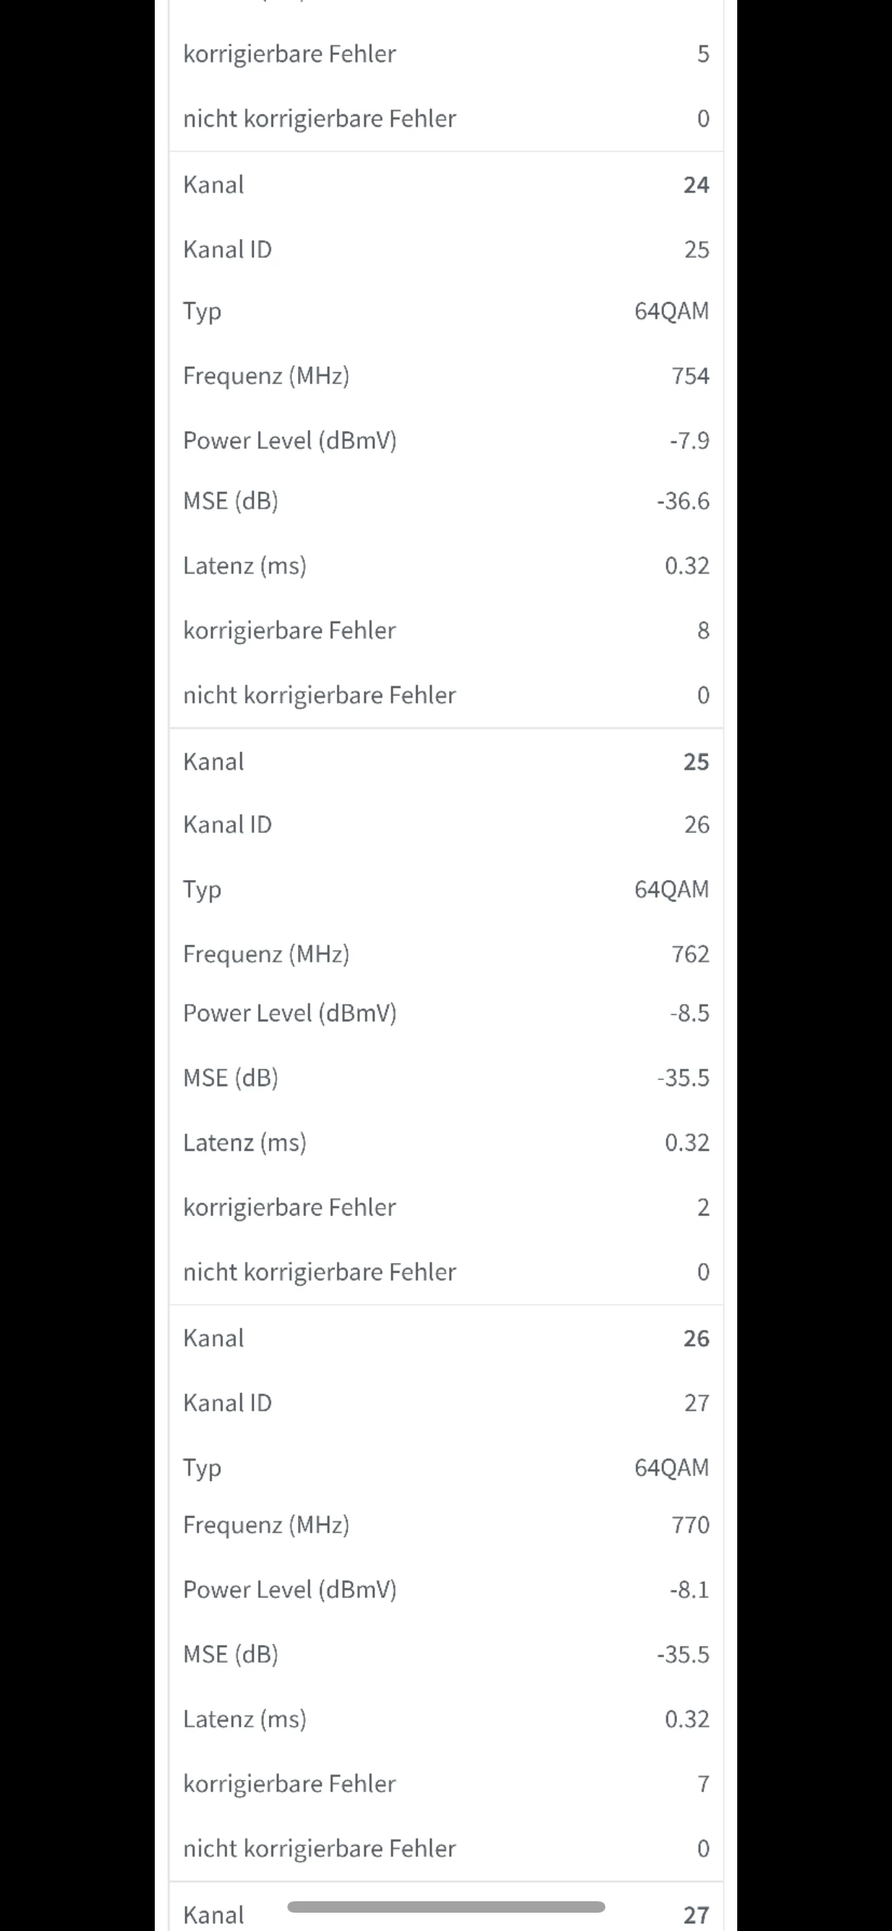The image size is (892, 1931).
Task: Tap the correctable errors value 5
Action: [703, 54]
